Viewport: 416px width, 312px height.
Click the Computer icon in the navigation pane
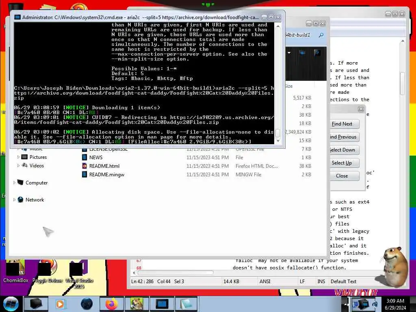click(20, 182)
